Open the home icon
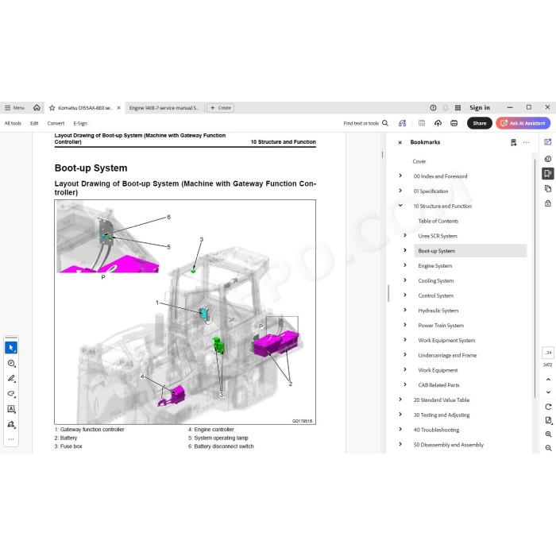The height and width of the screenshot is (556, 556). pyautogui.click(x=37, y=107)
